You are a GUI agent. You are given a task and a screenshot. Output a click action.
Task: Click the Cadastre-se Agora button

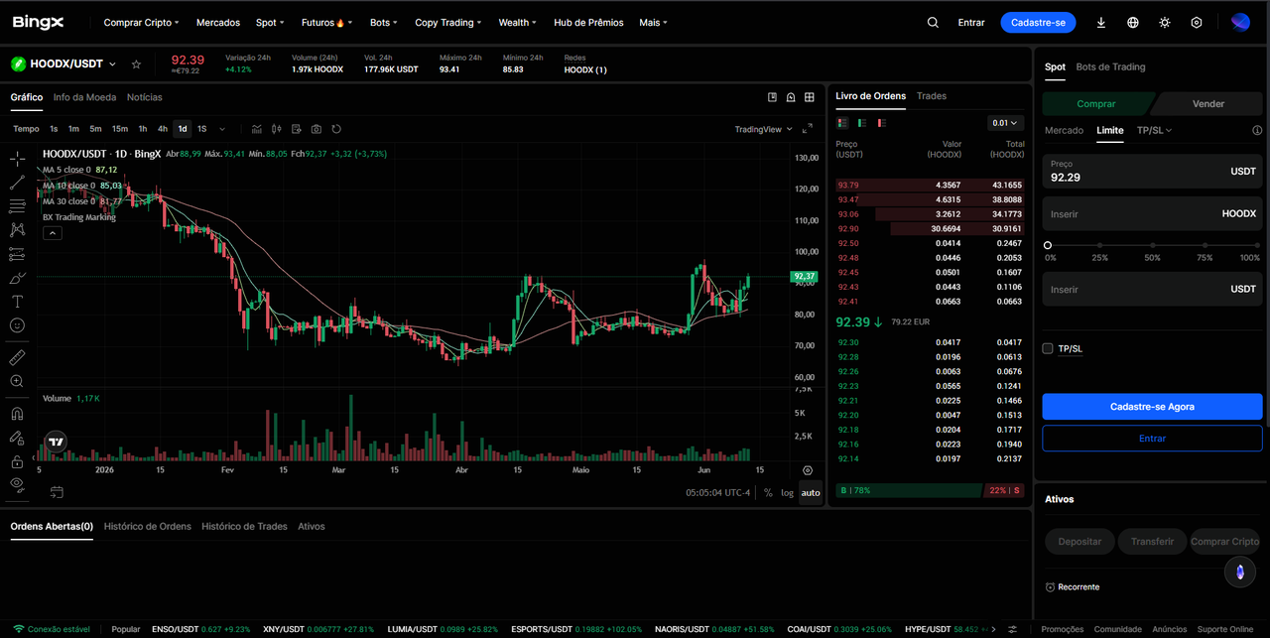(x=1152, y=407)
